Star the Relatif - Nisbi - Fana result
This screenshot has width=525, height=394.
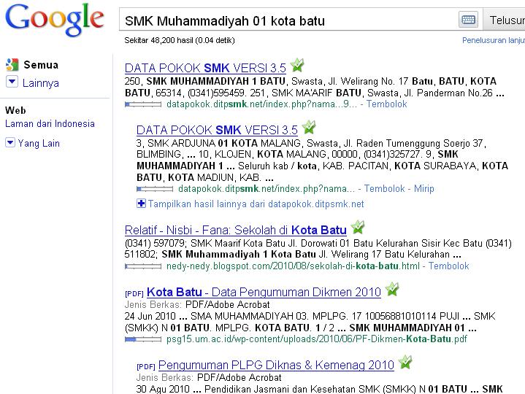(x=358, y=228)
